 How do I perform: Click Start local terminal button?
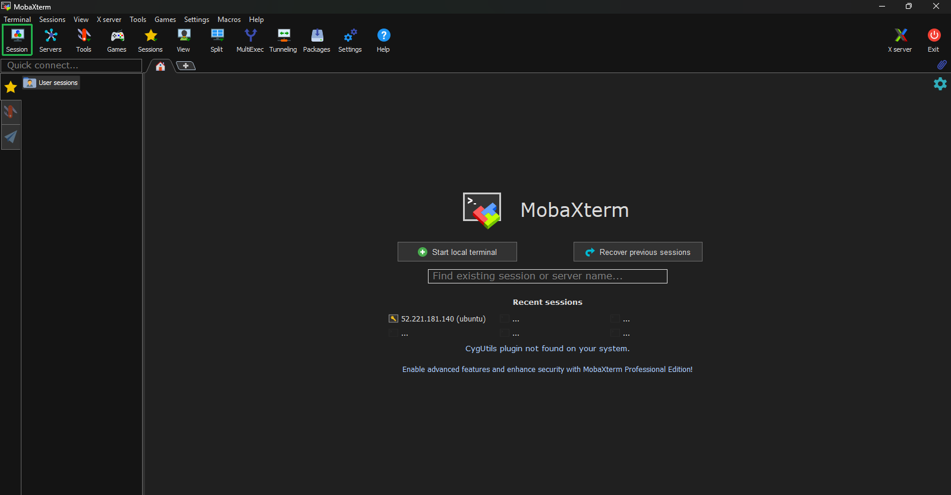pyautogui.click(x=457, y=252)
